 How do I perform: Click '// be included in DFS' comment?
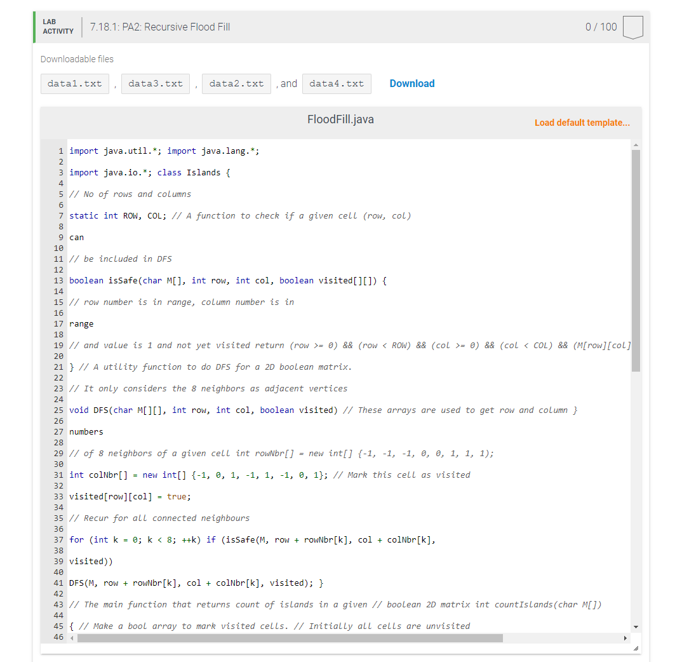[121, 259]
